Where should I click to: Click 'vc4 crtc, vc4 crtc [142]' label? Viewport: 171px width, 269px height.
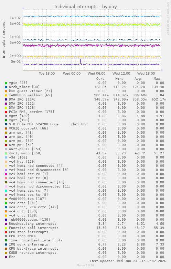click(x=33, y=207)
